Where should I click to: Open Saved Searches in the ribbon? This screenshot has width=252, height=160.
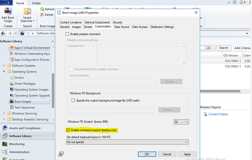pos(27,15)
